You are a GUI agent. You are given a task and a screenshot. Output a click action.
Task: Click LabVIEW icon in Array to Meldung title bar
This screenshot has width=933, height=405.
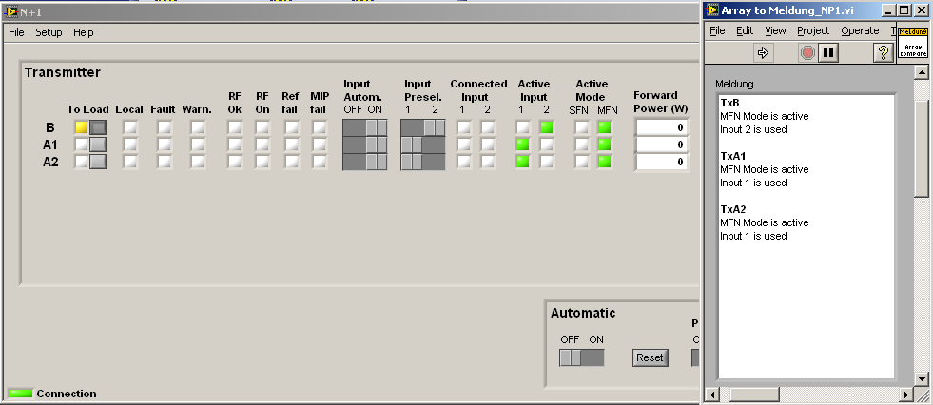tap(712, 10)
